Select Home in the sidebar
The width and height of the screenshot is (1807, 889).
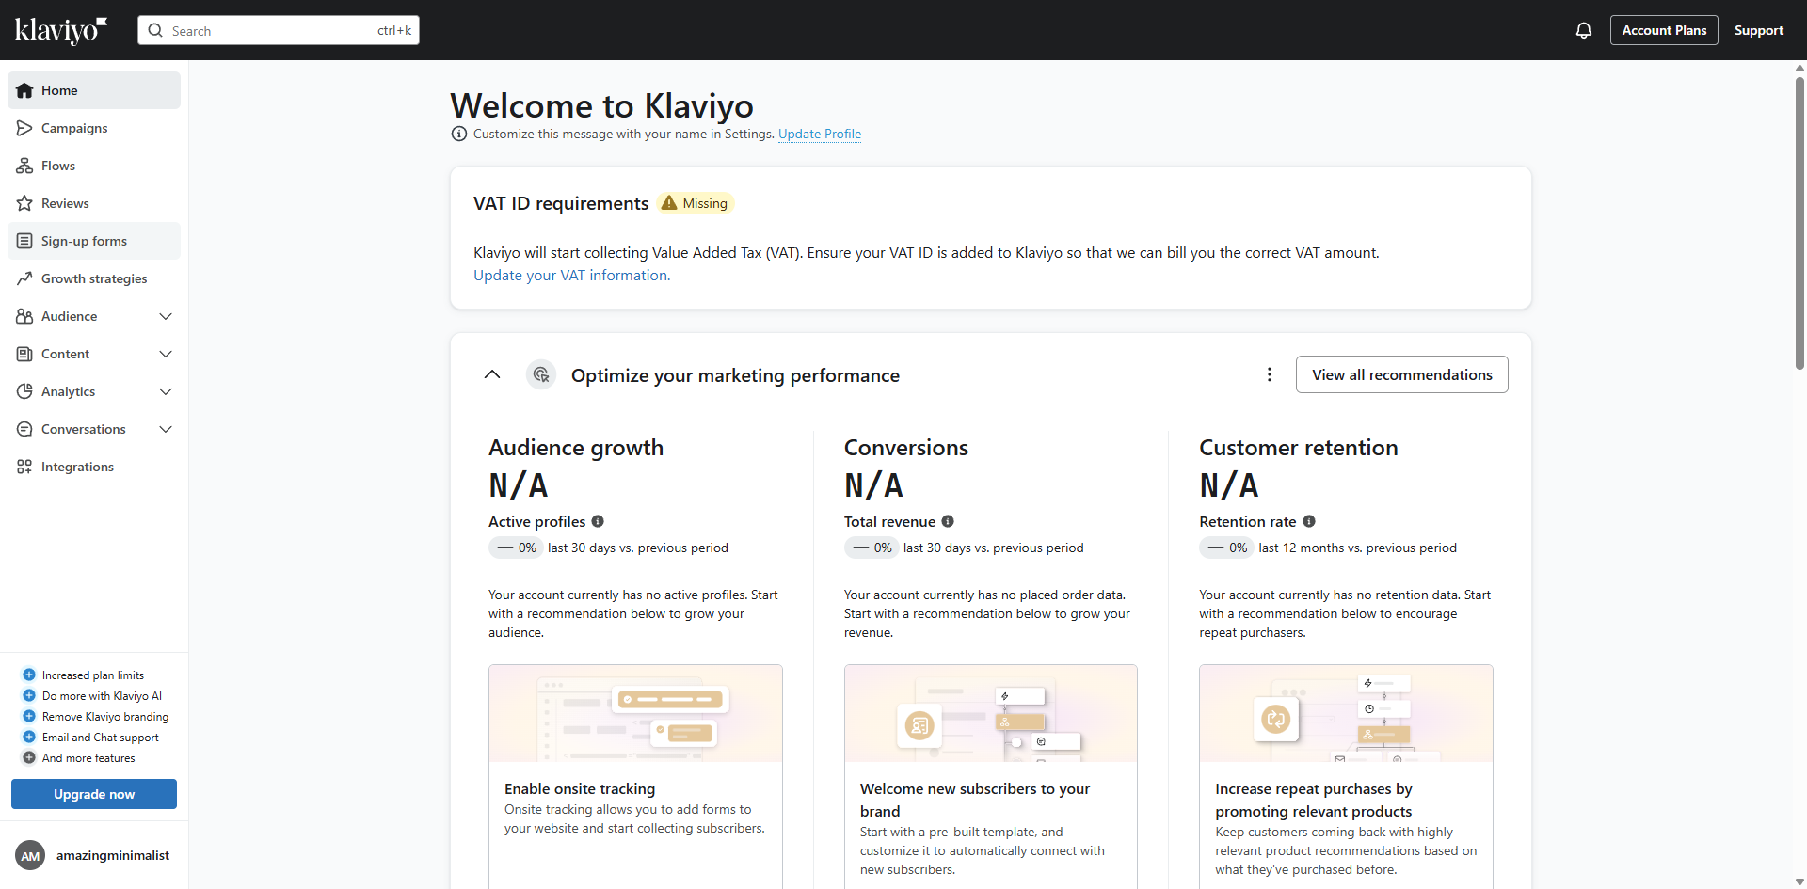coord(60,90)
